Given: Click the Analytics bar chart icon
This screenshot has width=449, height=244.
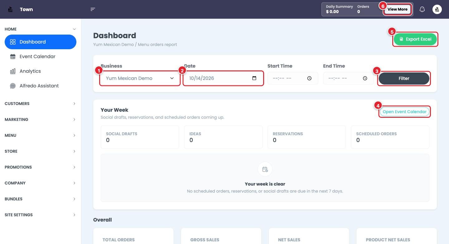Looking at the screenshot, I should coord(13,71).
